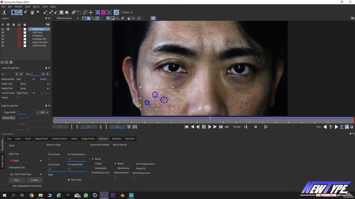Select the Create Bezier layer tool
The height and width of the screenshot is (199, 355).
pyautogui.click(x=50, y=12)
